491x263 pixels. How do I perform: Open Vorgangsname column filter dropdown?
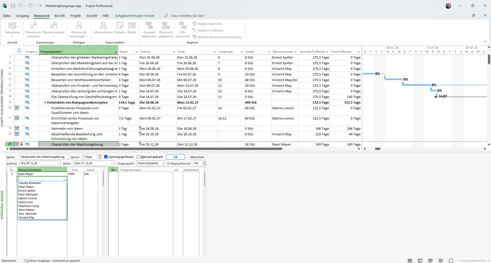(x=115, y=52)
